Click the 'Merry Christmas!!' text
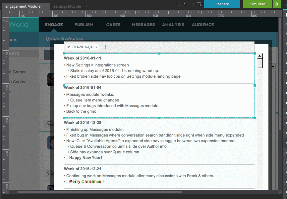Screen dimensions: 287x199 (86, 182)
